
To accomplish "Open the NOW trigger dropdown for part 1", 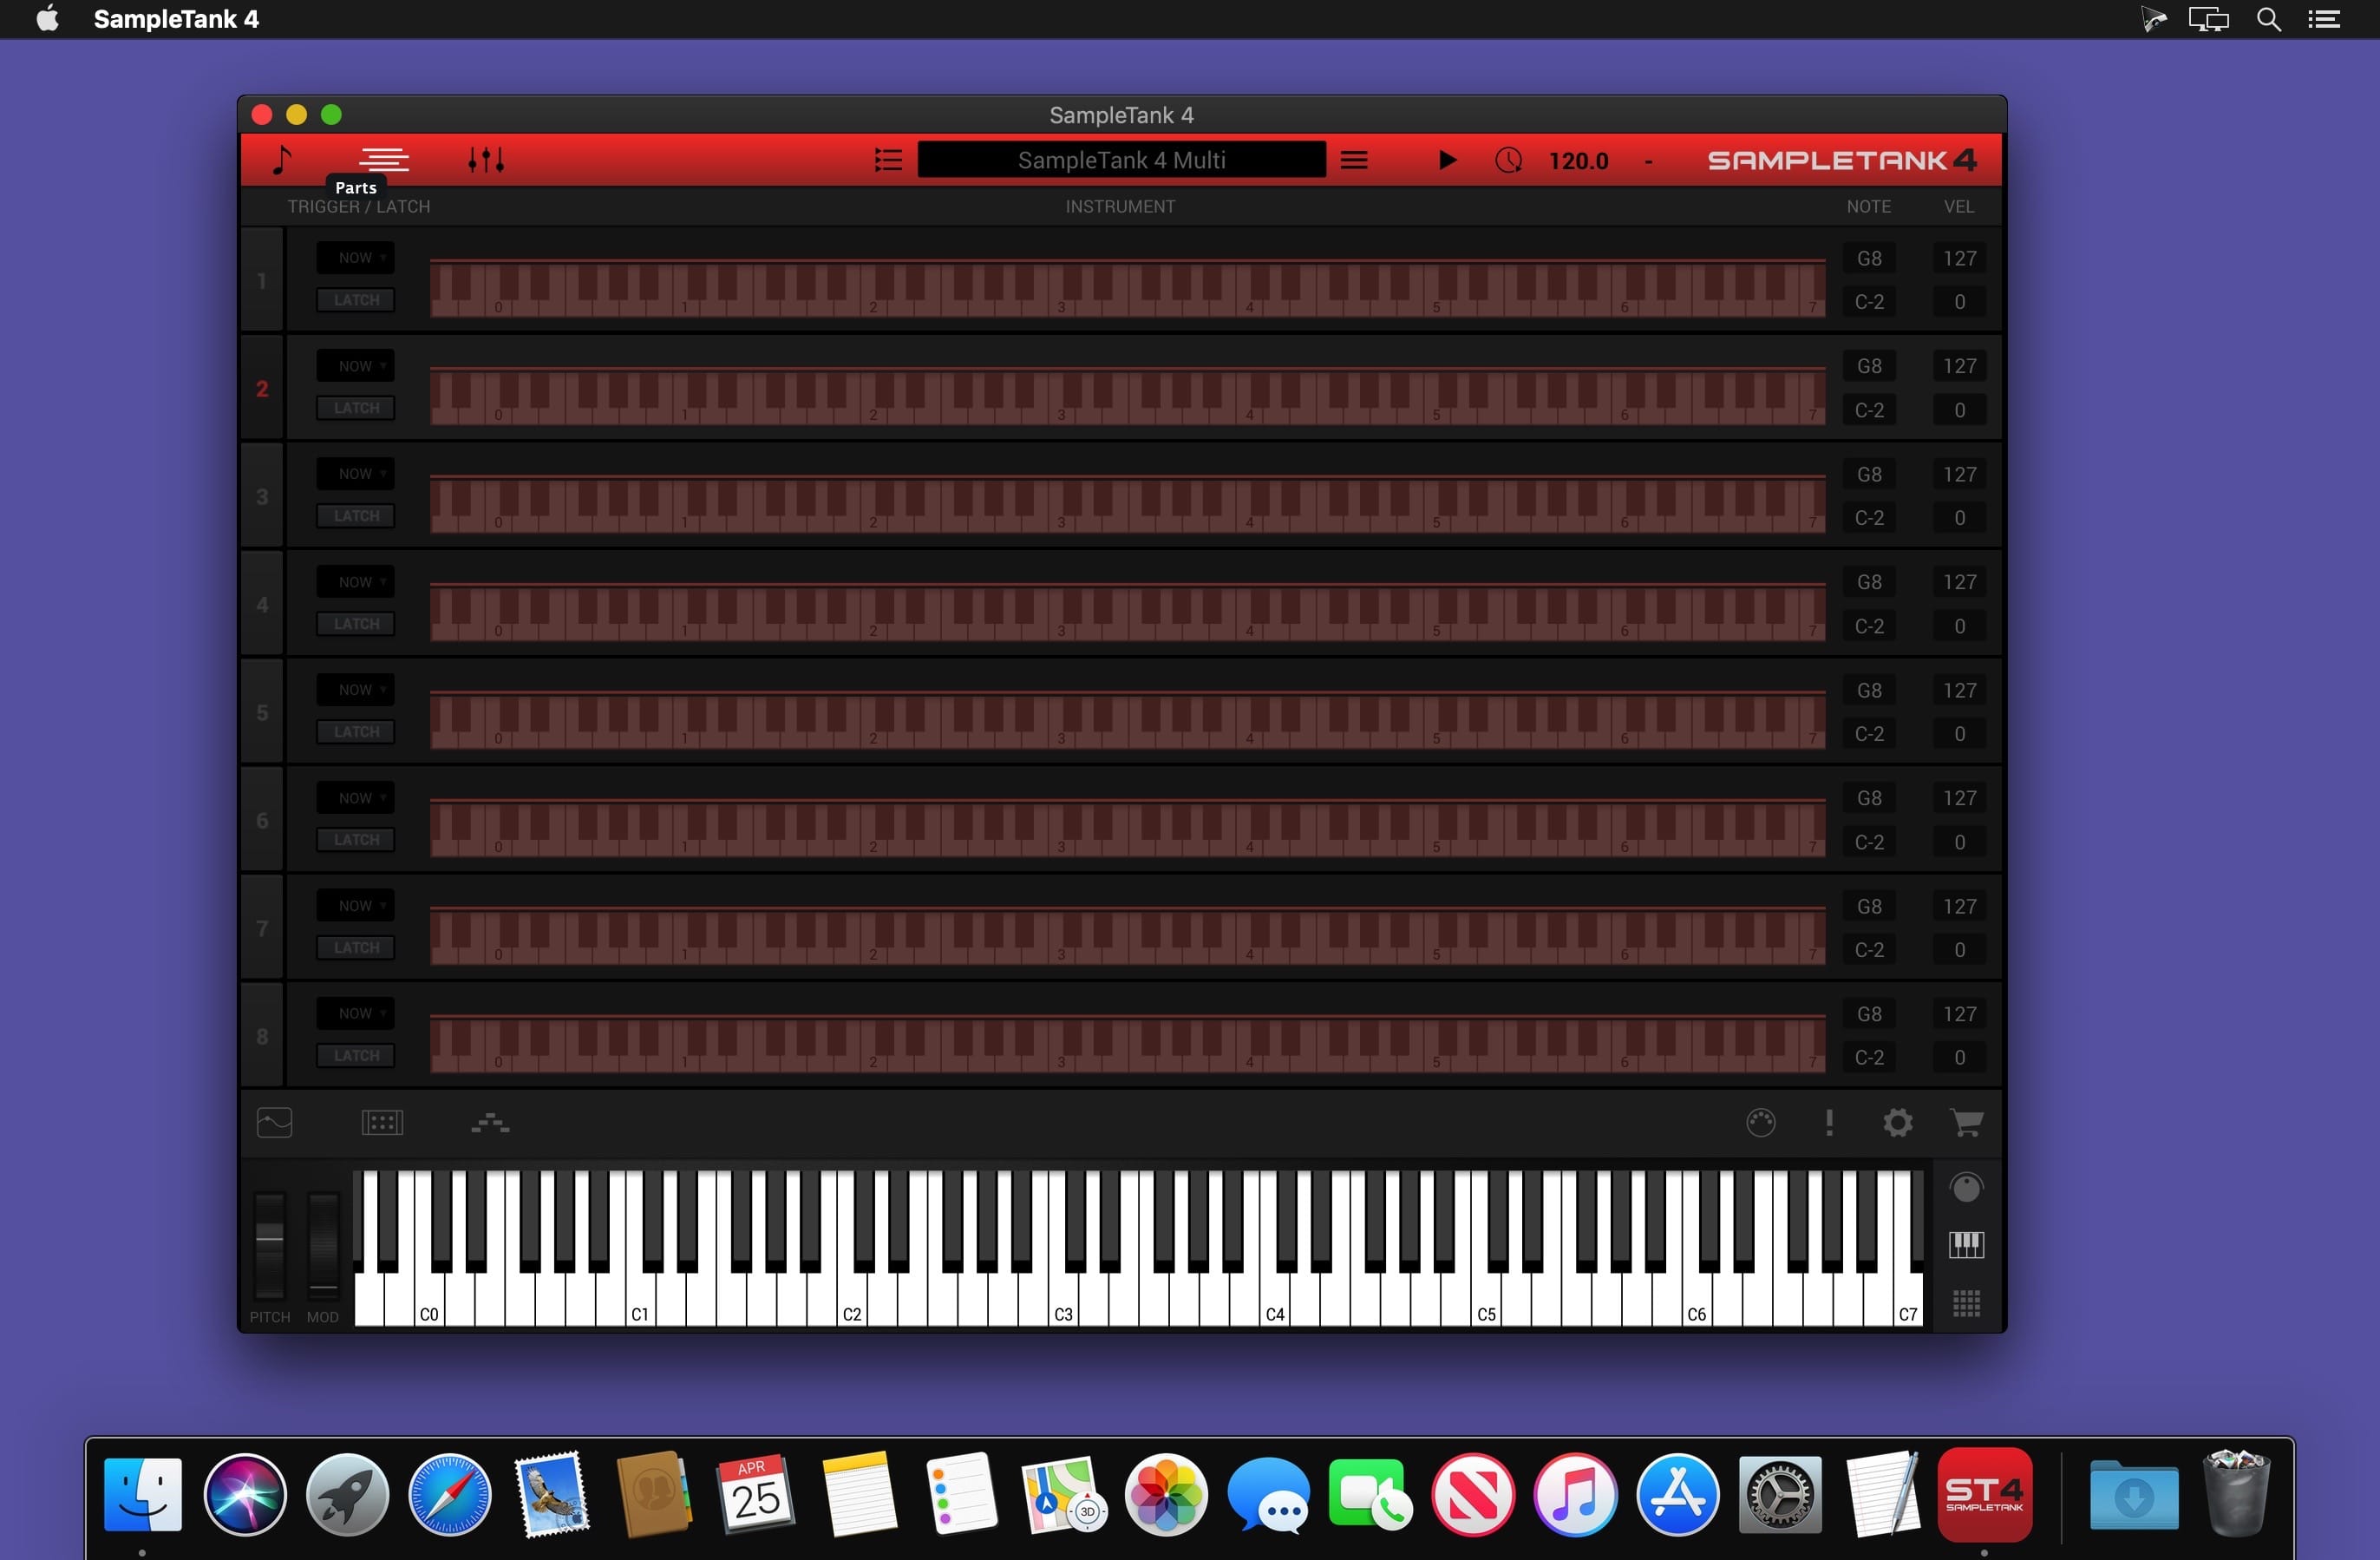I will [x=356, y=259].
